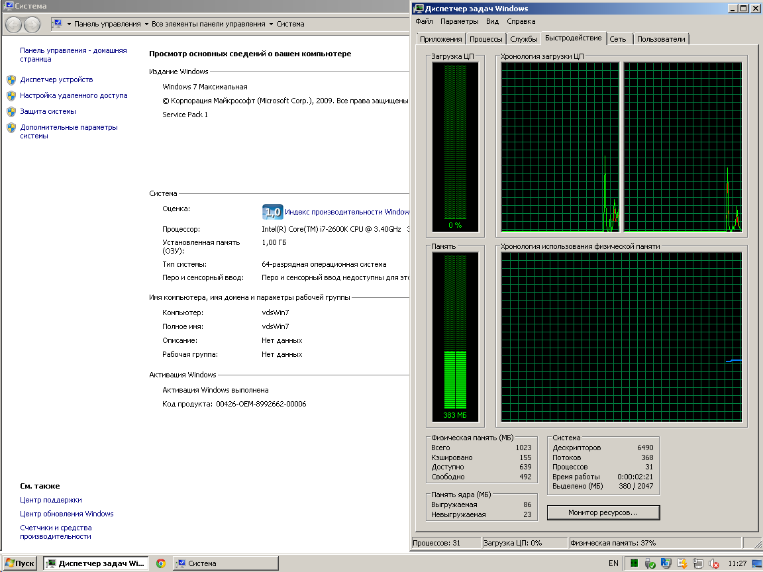Image resolution: width=763 pixels, height=572 pixels.
Task: Click the Windows 7 Максимальная edition text
Action: (x=205, y=87)
